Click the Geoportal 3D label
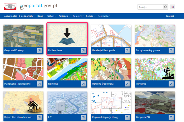Screen dimensions: 184x122 143,117
